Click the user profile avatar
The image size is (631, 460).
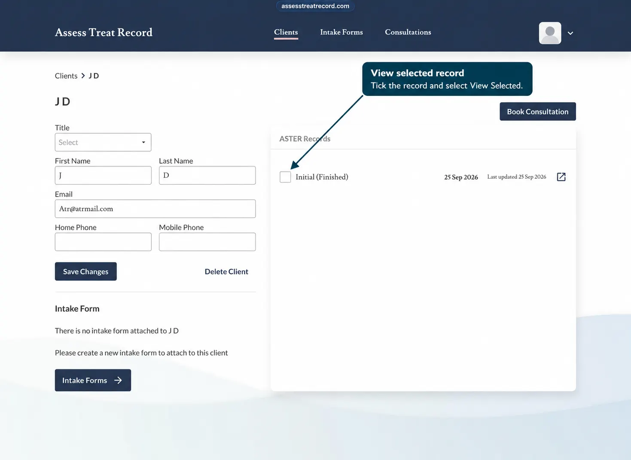point(550,33)
